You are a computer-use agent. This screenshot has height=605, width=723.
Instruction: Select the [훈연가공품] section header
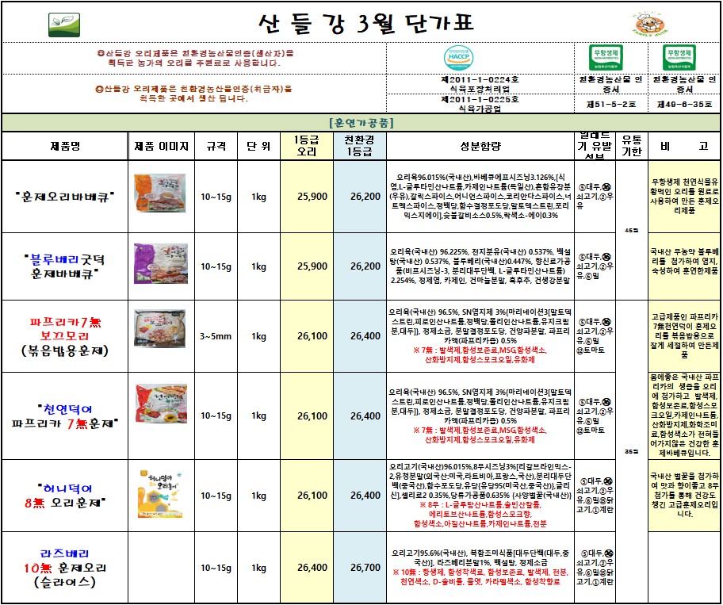[x=361, y=123]
